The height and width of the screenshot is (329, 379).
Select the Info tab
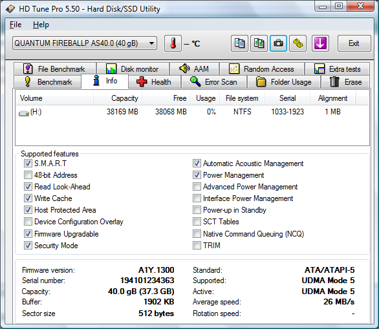(105, 81)
